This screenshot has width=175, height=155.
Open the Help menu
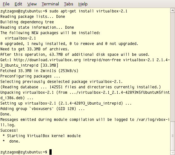tap(83, 4)
